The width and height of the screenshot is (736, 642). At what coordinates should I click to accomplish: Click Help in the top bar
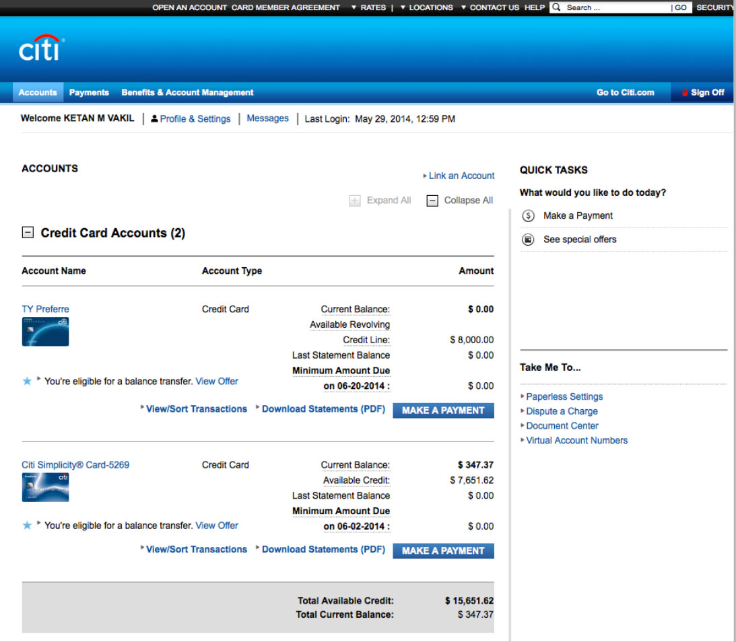[x=534, y=7]
